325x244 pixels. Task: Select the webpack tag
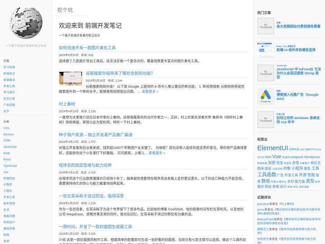point(297,157)
